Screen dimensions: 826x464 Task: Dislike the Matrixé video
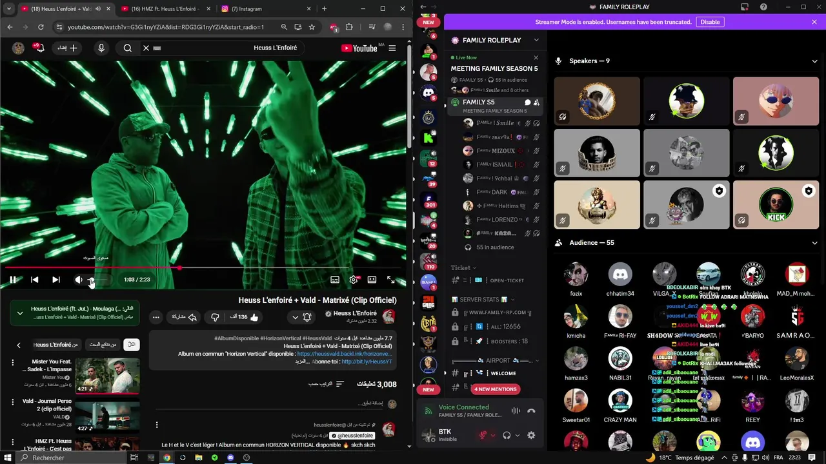216,317
